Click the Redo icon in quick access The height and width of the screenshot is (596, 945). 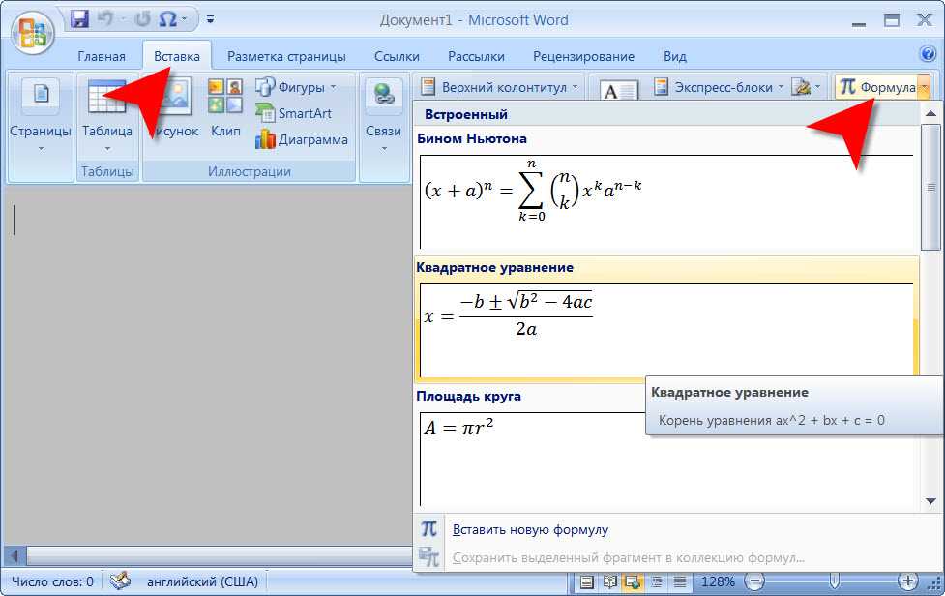[142, 19]
